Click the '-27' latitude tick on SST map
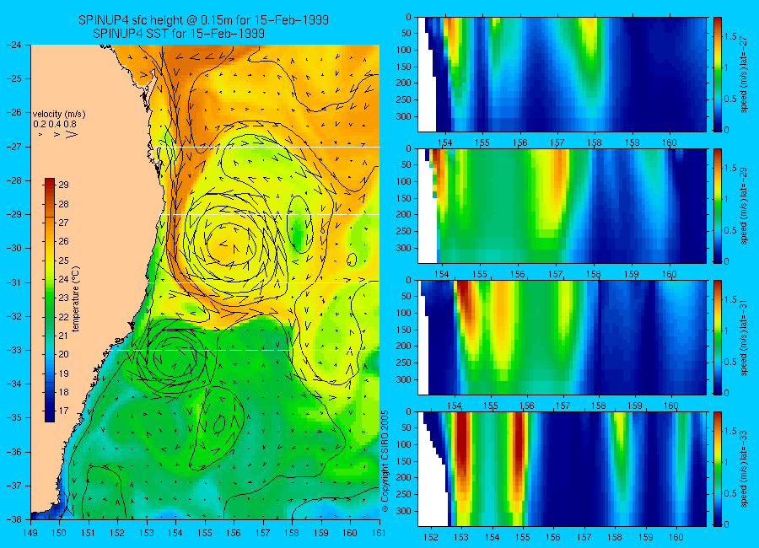Screen dimensions: 759x548 pyautogui.click(x=14, y=147)
